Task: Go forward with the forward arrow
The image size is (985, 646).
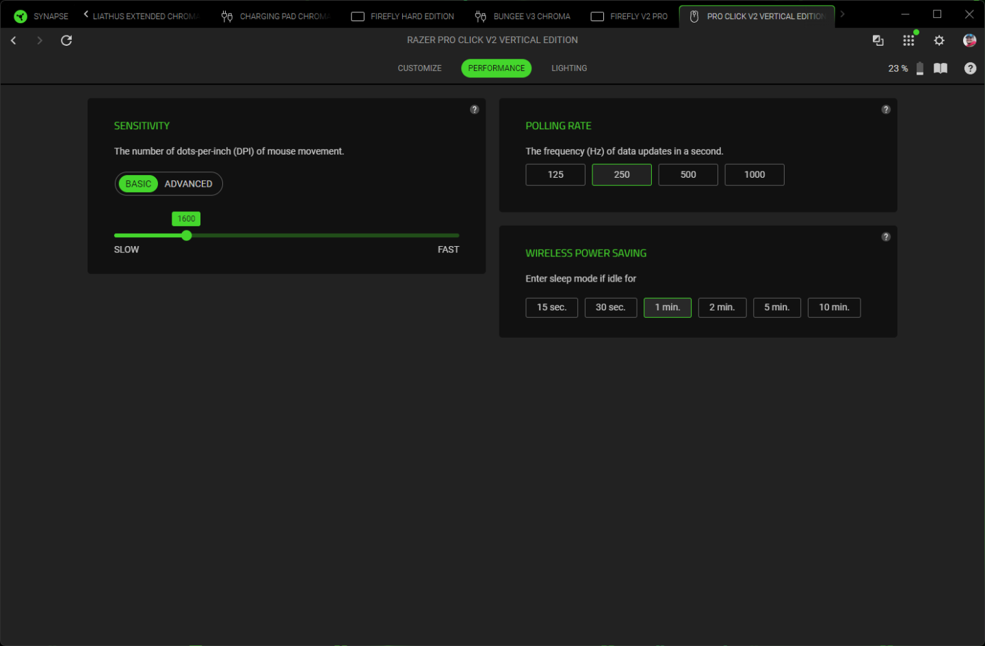Action: click(x=40, y=40)
